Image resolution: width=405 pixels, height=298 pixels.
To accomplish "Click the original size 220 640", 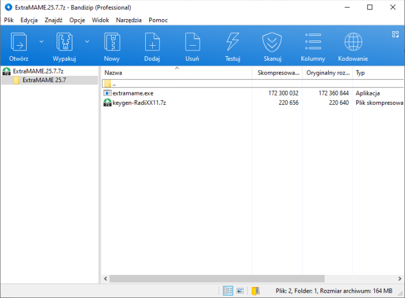I will click(339, 103).
